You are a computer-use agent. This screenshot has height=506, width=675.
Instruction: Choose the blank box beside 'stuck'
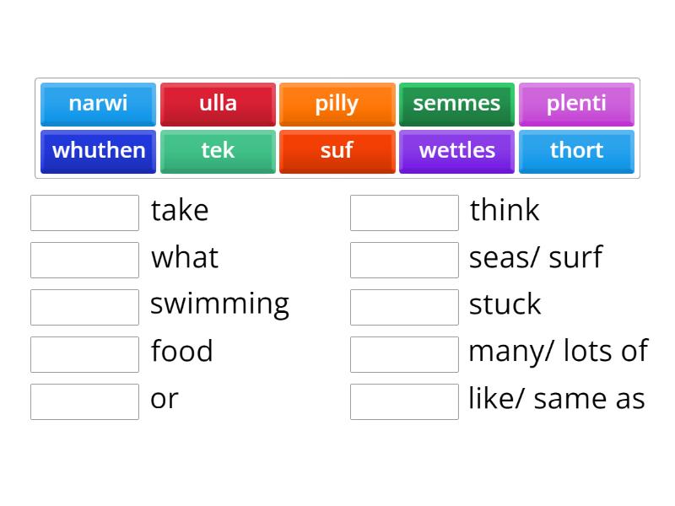click(x=404, y=307)
